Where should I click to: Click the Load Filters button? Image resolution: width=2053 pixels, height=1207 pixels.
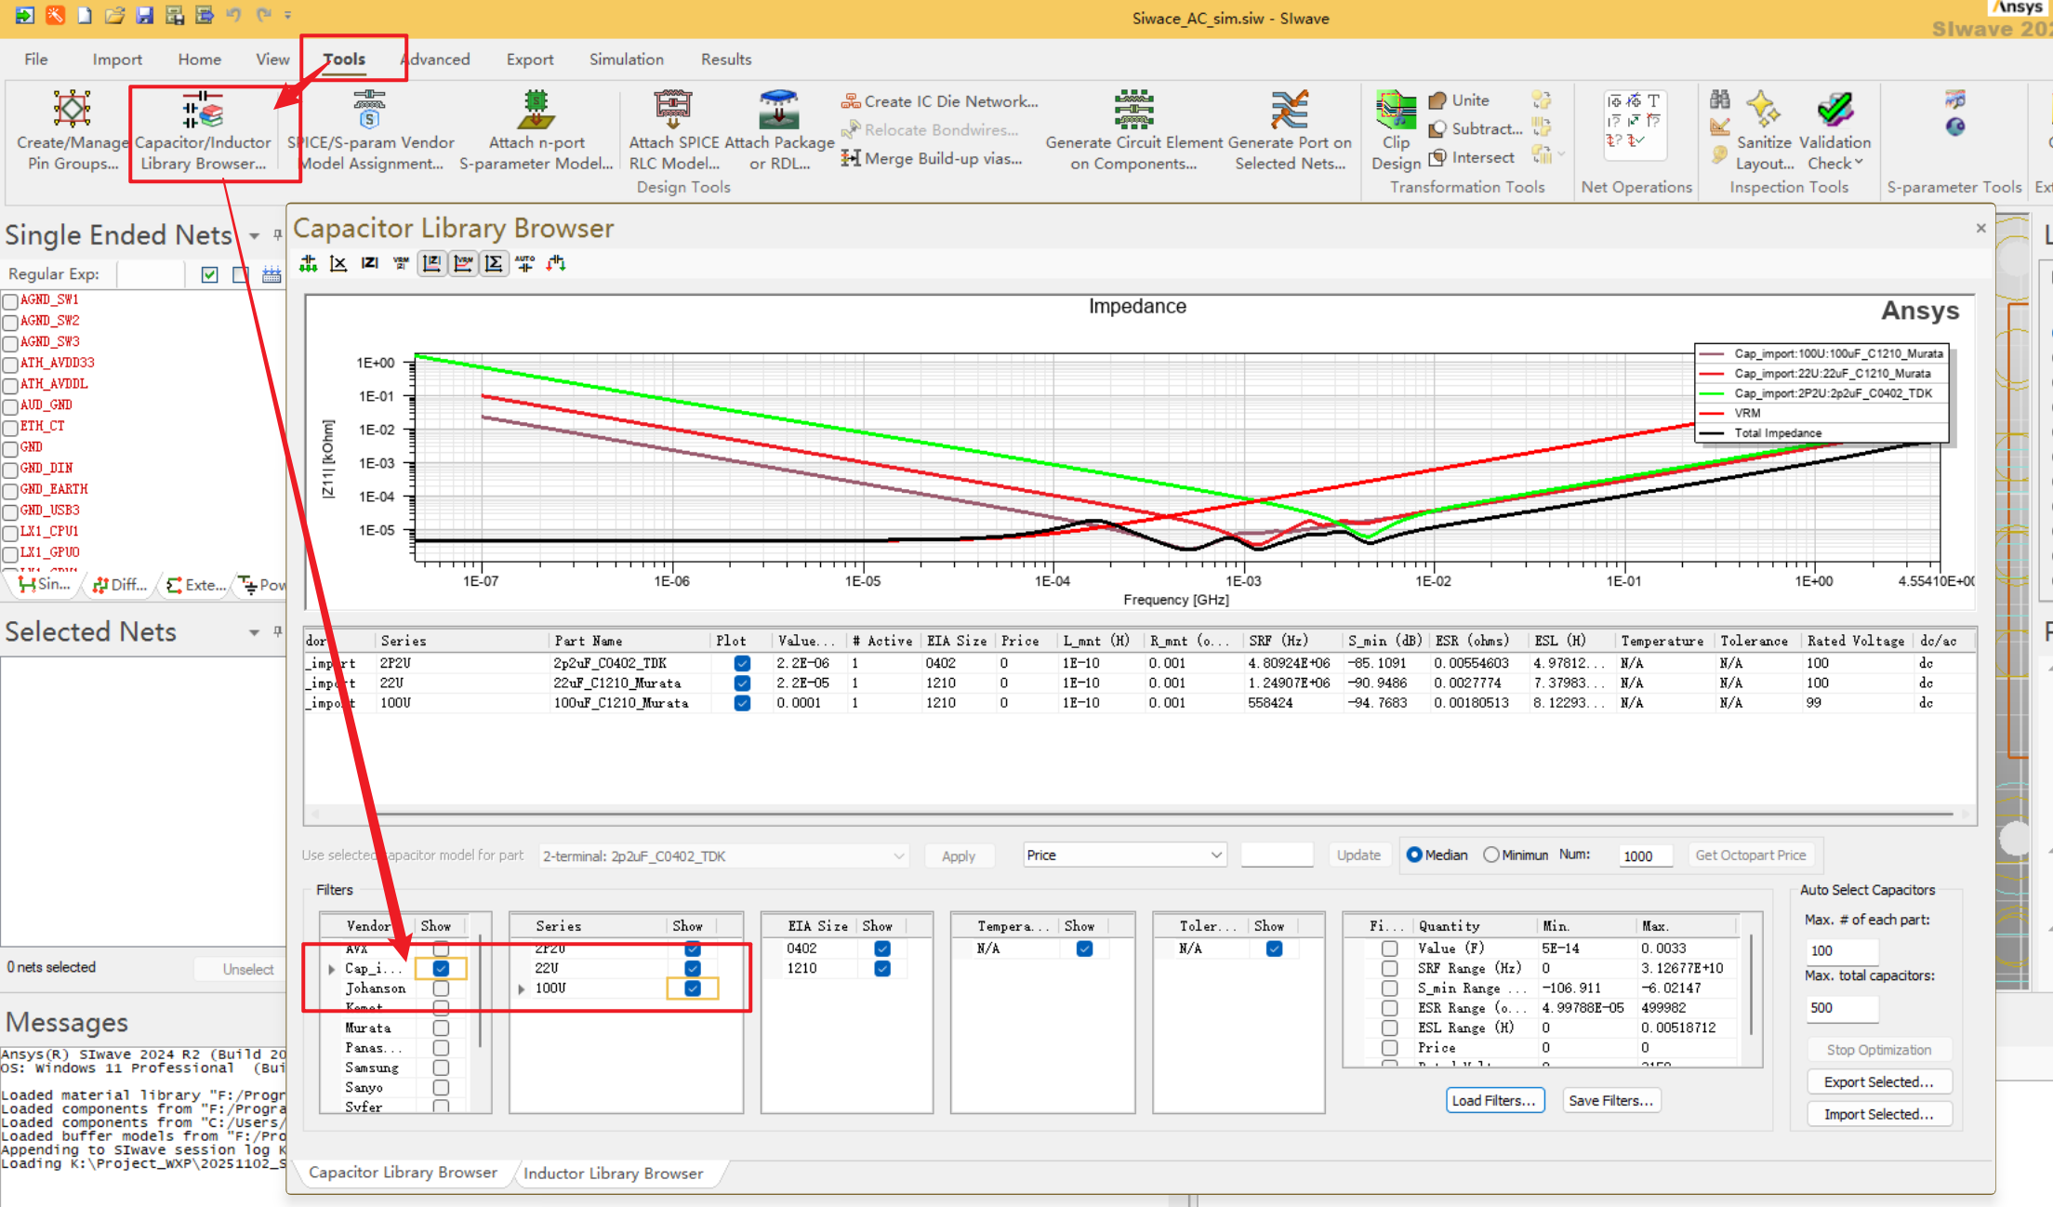coord(1494,1100)
